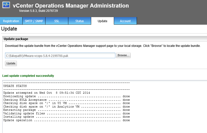Viewport: 207px width, 133px height.
Task: Click the 'Version 5.8.3, Build 2076729' text
Action: (x=38, y=11)
